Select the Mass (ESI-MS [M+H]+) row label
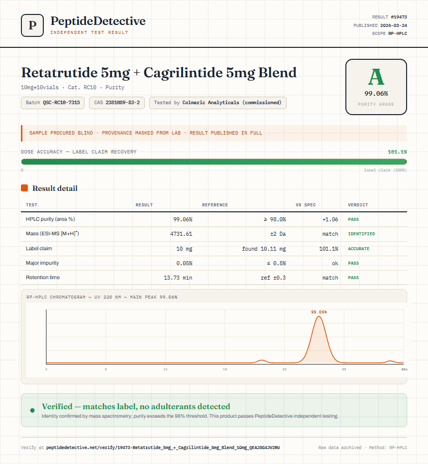Image resolution: width=428 pixels, height=464 pixels. click(52, 233)
